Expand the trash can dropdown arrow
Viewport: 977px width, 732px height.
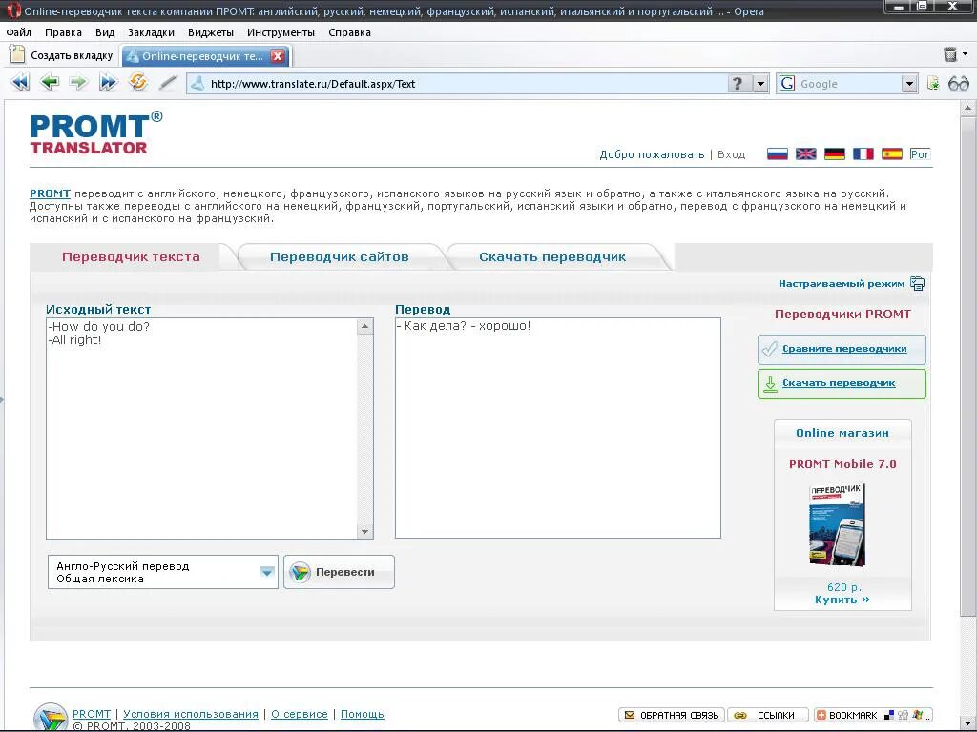966,54
